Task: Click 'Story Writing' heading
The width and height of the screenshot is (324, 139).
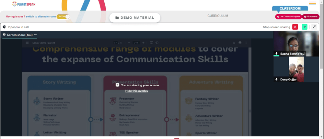Action: pyautogui.click(x=59, y=82)
